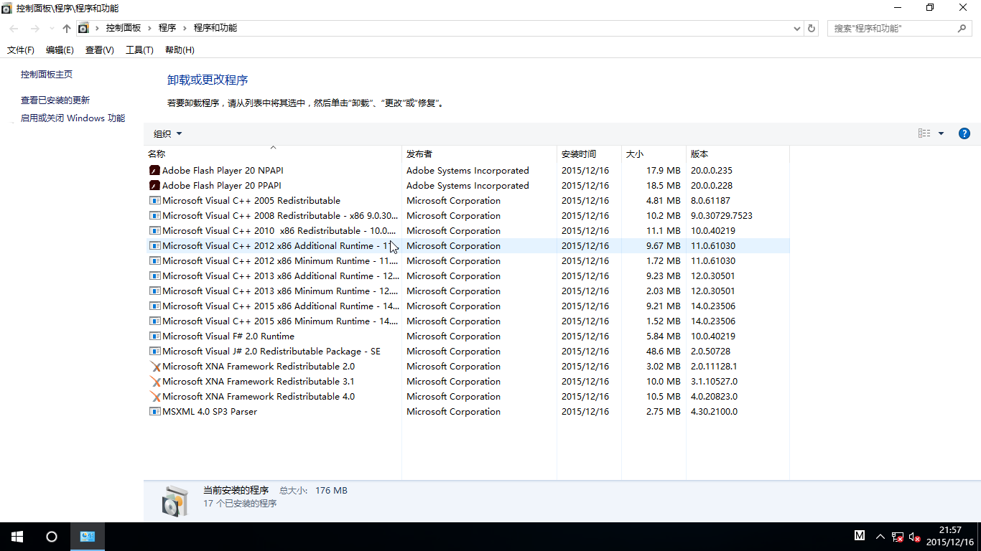The width and height of the screenshot is (981, 551).
Task: Open the 查看(V) menu
Action: pos(100,50)
